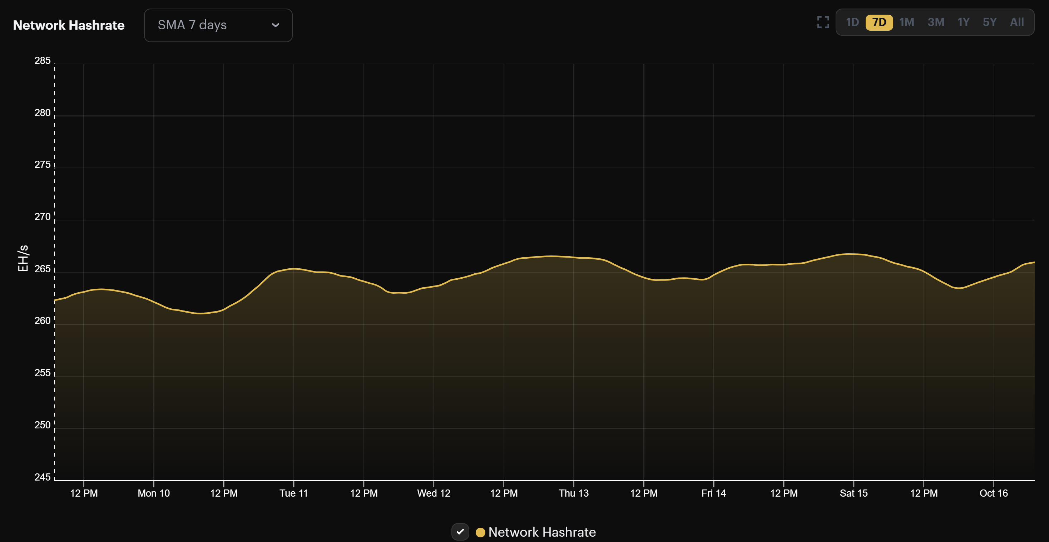
Task: Open the fullscreen chart view icon
Action: pos(823,23)
